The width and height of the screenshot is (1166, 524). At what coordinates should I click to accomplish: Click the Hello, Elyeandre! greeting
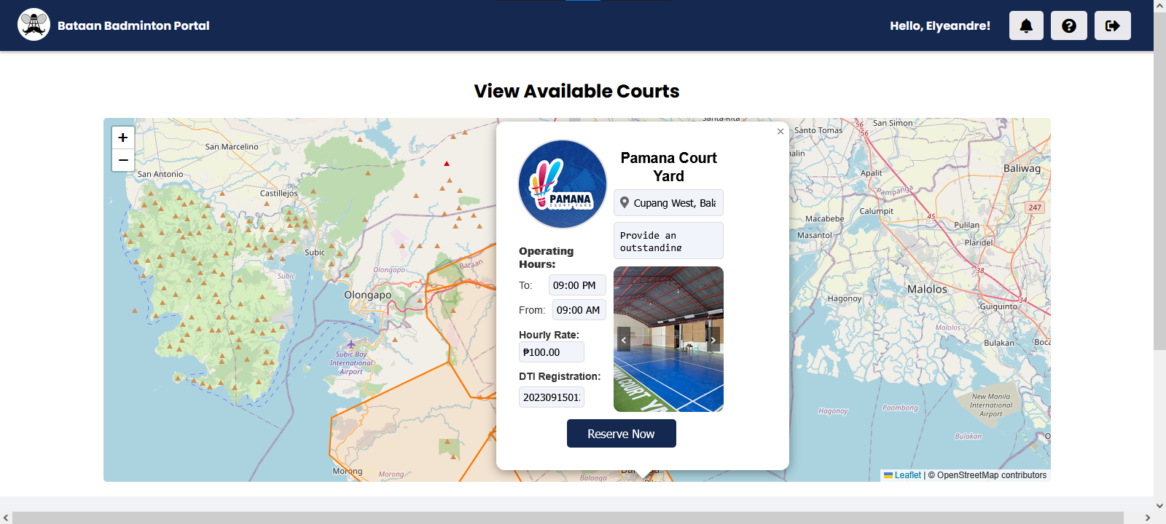[940, 25]
